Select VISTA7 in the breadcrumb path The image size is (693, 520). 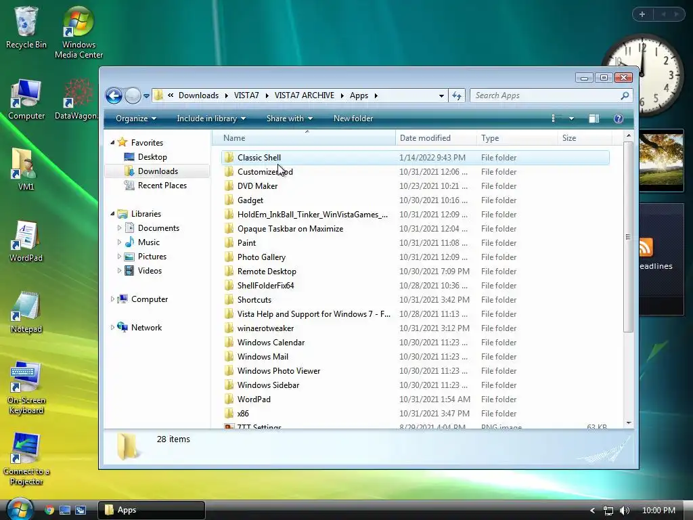coord(246,95)
